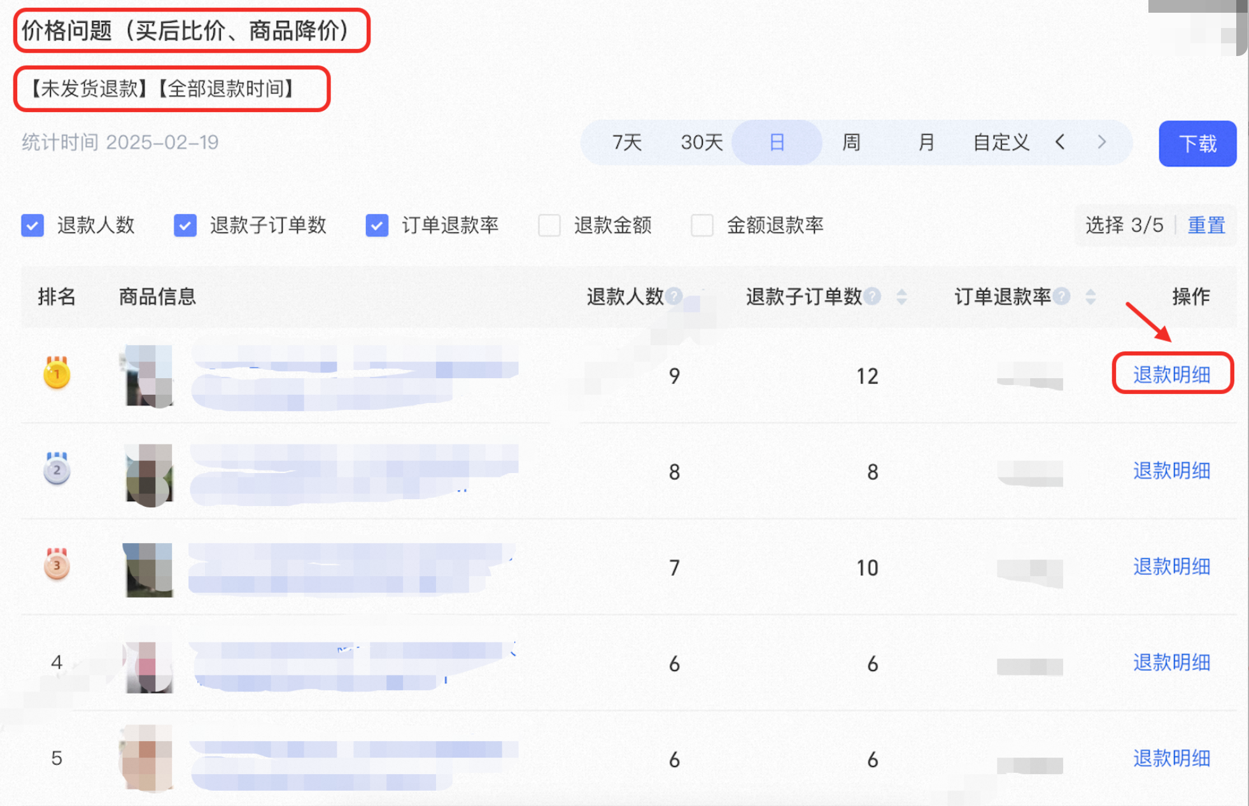The width and height of the screenshot is (1249, 806).
Task: Open 退款明细 for the rank 5 product
Action: point(1172,758)
